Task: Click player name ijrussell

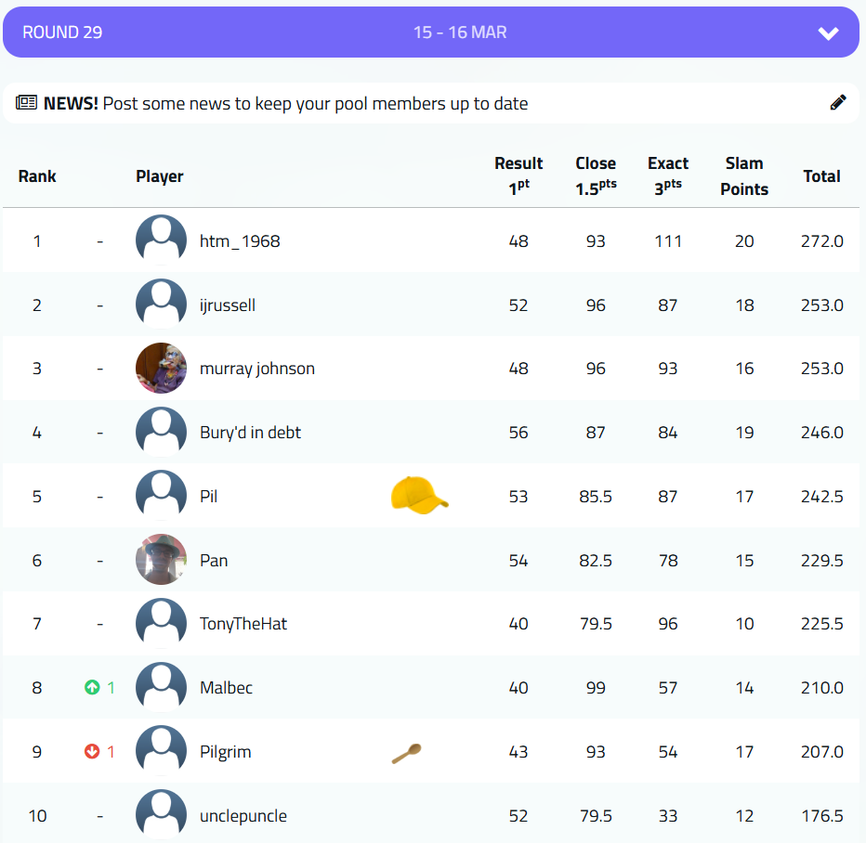Action: tap(228, 305)
